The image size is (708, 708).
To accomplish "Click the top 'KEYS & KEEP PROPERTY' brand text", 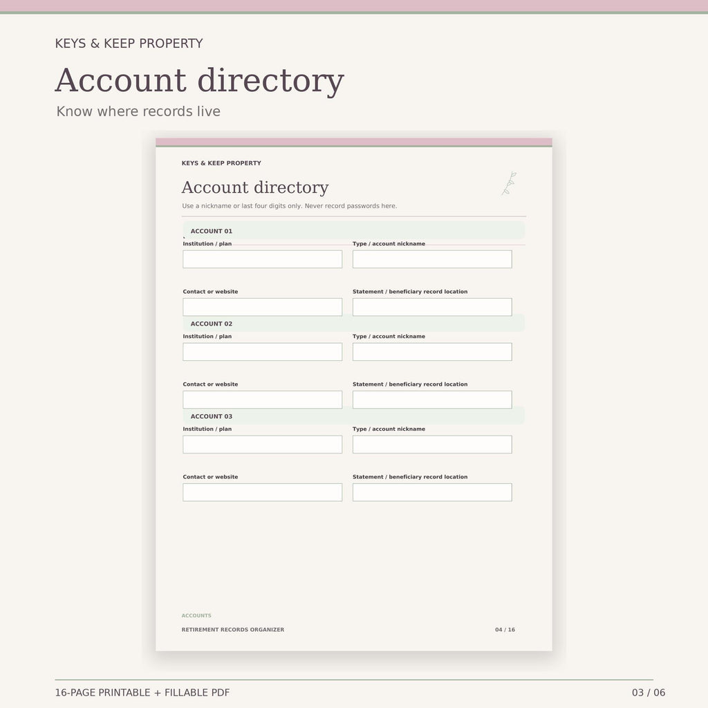I will 129,44.
